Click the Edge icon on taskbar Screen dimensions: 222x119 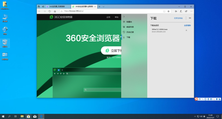(x=41, y=116)
